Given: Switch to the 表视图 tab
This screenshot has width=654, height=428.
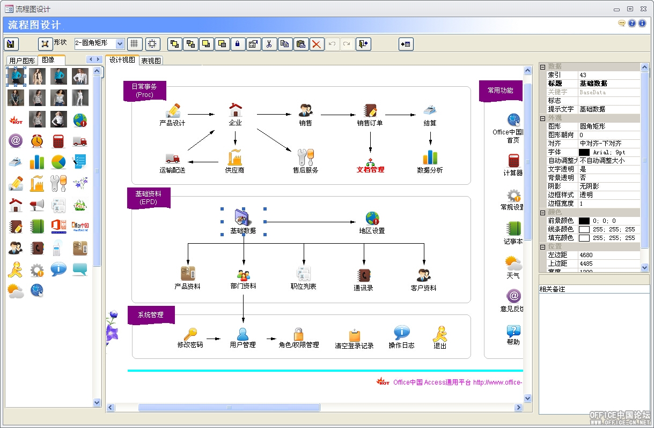Looking at the screenshot, I should tap(151, 61).
